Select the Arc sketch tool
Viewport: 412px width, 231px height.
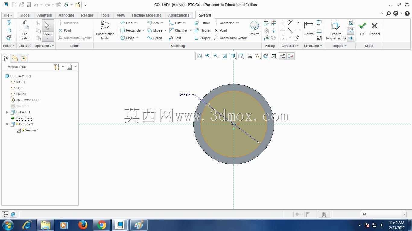point(153,23)
